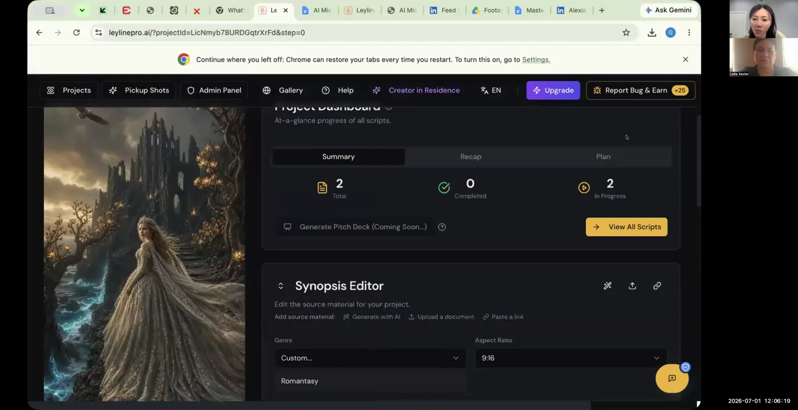The image size is (798, 410).
Task: Click the Romantasy genre text field
Action: point(370,381)
